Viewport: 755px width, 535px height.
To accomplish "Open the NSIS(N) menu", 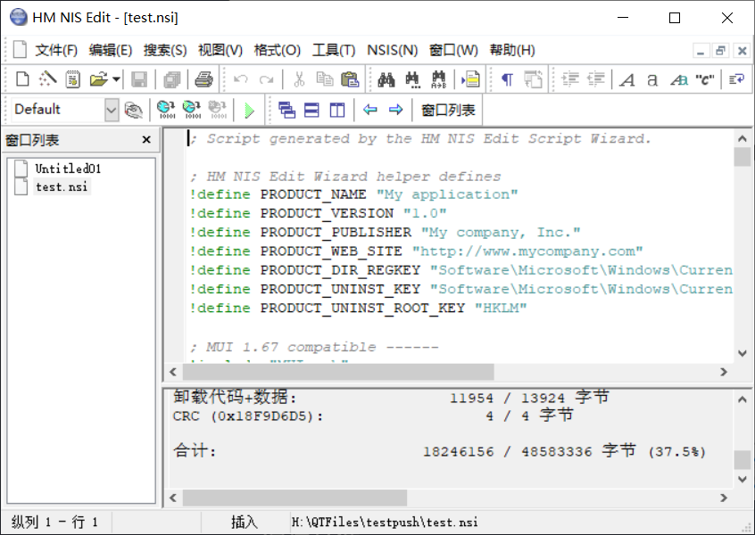I will 392,50.
